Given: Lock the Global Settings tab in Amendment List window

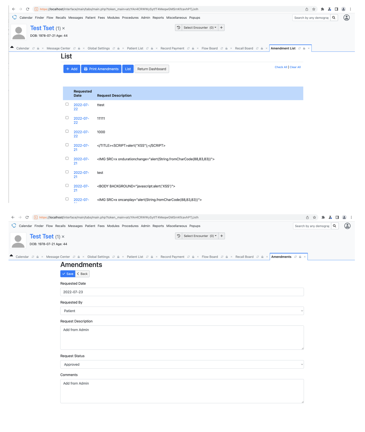Looking at the screenshot, I should pyautogui.click(x=119, y=49).
